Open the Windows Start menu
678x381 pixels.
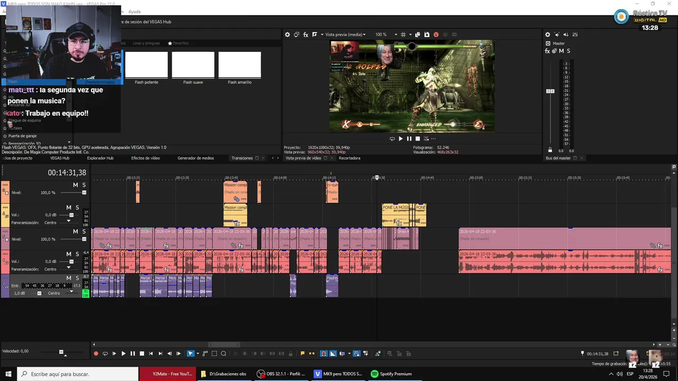pos(8,374)
